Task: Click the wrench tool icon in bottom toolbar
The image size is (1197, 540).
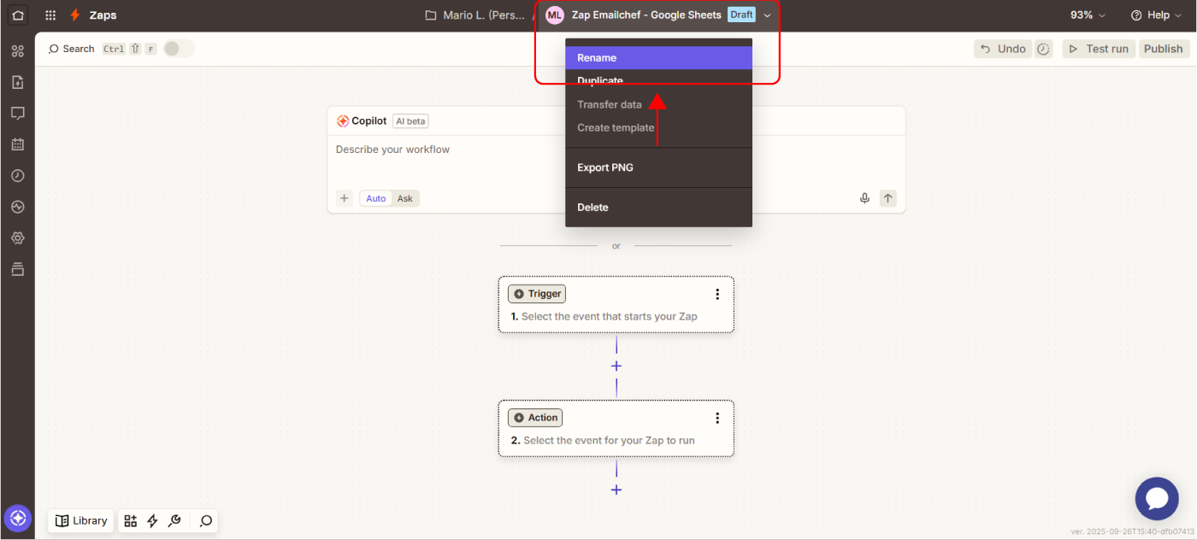Action: pos(174,520)
